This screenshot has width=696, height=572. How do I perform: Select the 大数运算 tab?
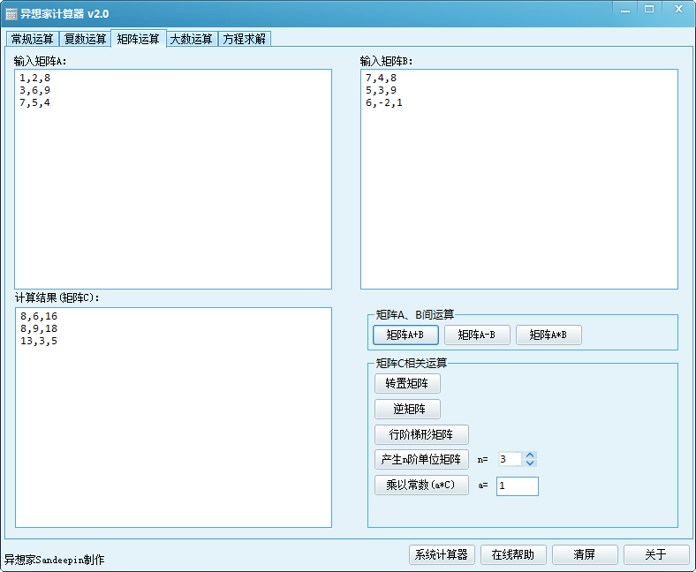tap(191, 39)
